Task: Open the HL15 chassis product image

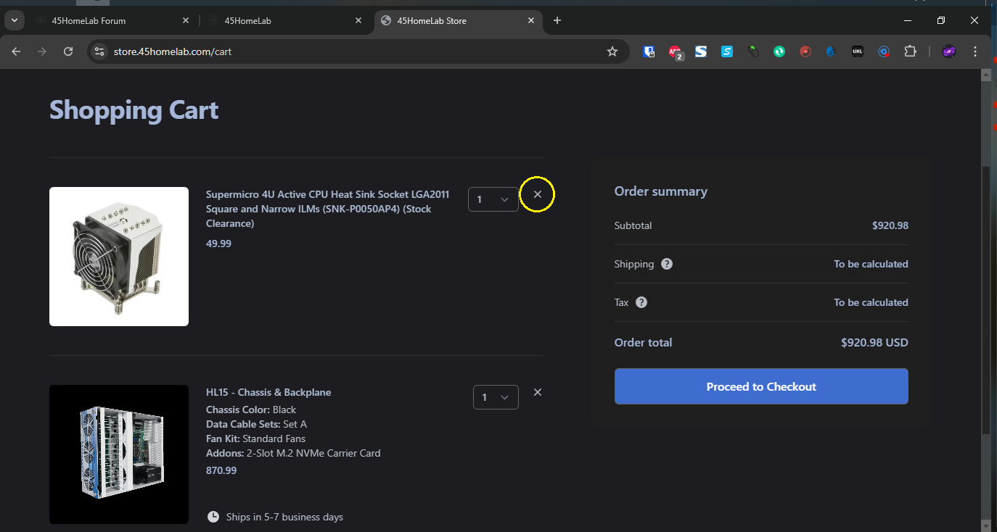Action: pyautogui.click(x=119, y=454)
